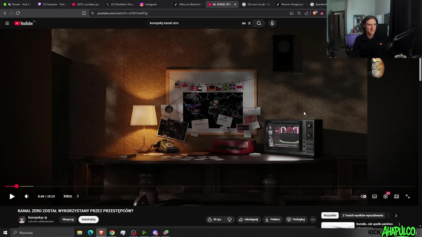This screenshot has height=237, width=422.
Task: Open the Windows Start menu
Action: click(x=5, y=233)
